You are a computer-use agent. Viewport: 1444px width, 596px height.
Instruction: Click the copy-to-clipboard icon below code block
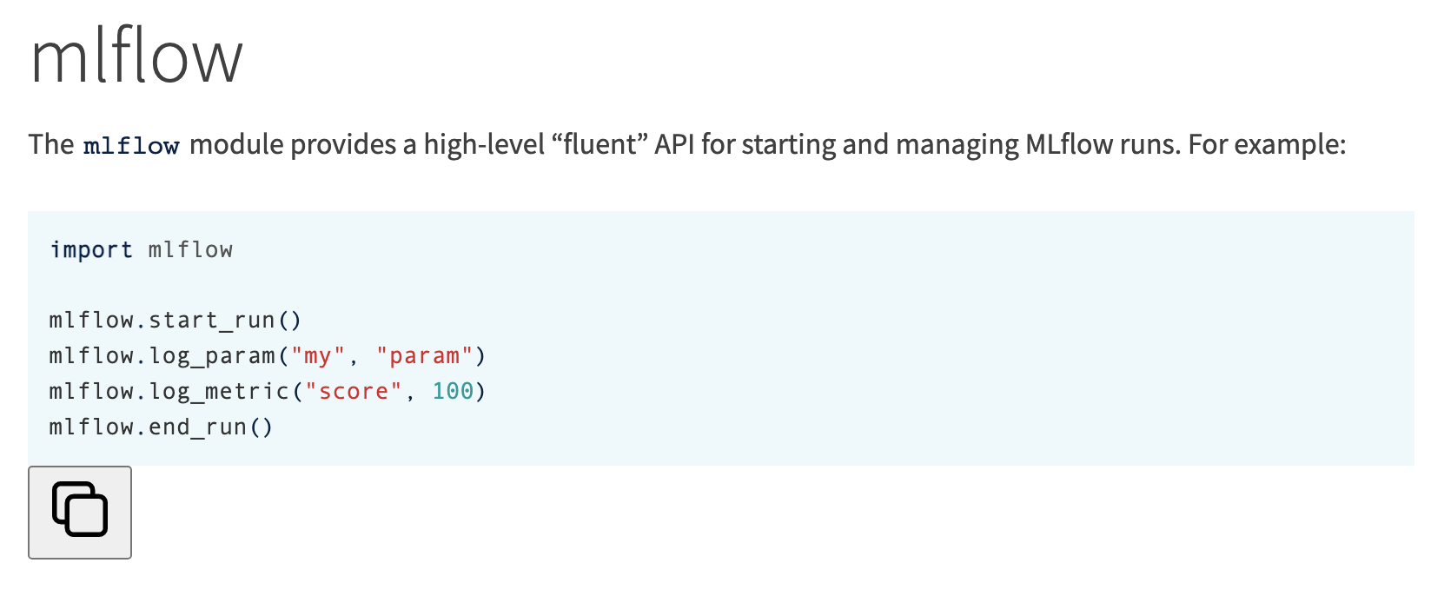click(79, 513)
